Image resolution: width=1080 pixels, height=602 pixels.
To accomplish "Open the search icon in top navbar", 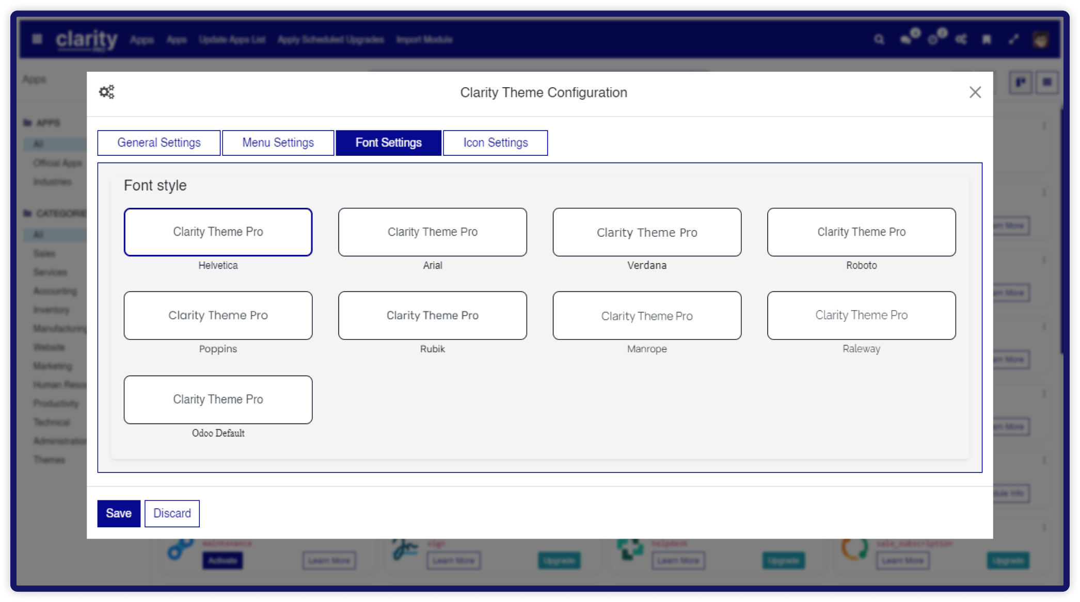I will coord(879,39).
